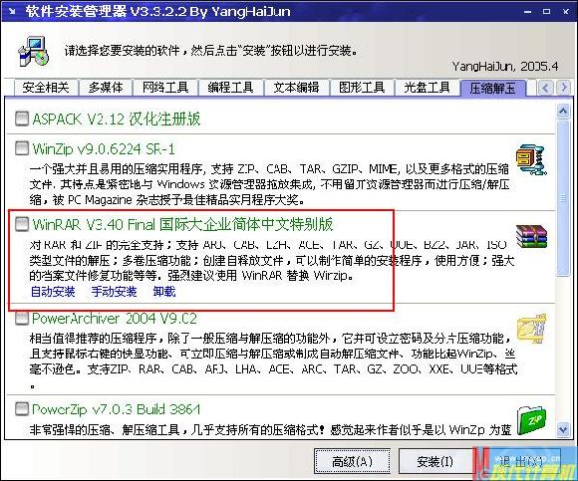578x481 pixels.
Task: Check the ASPACK V2.12 checkbox
Action: [22, 119]
